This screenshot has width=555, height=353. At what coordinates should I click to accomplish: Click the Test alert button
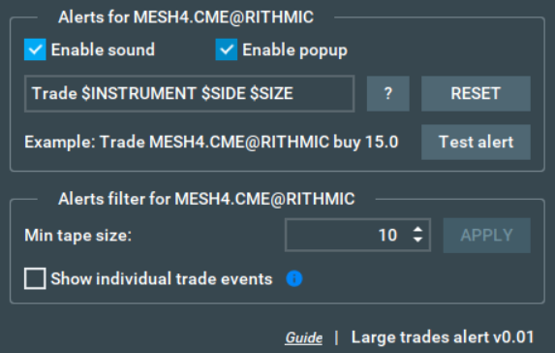pos(476,142)
